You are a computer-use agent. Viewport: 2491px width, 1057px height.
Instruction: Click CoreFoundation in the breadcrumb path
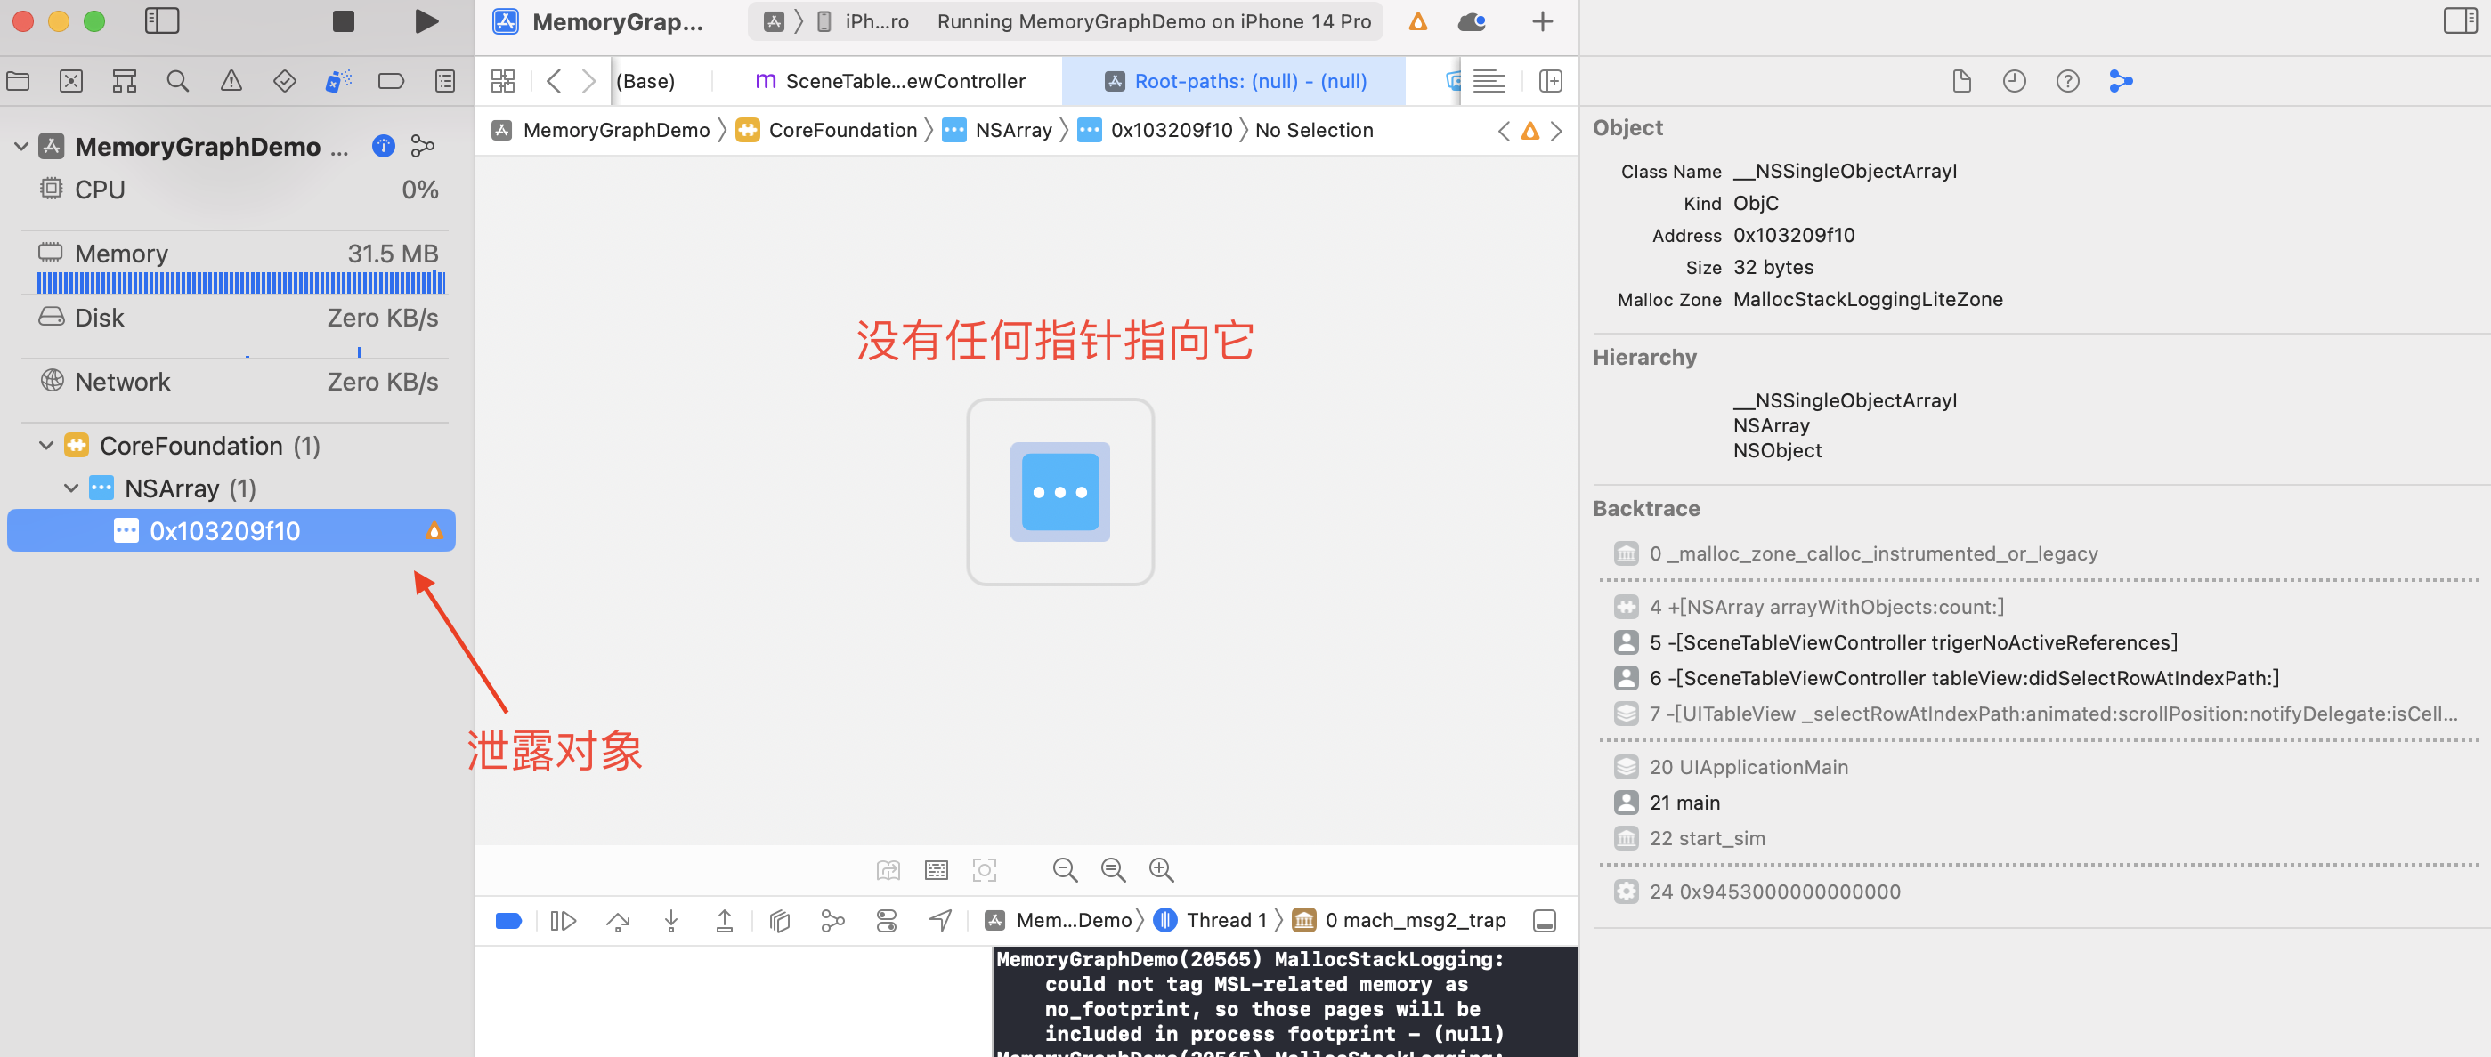click(841, 131)
